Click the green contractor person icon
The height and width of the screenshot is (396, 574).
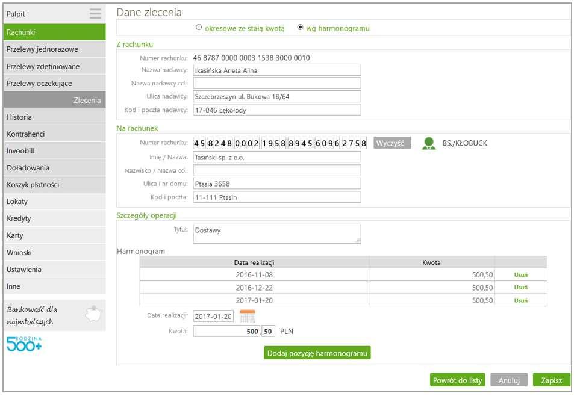click(x=429, y=143)
